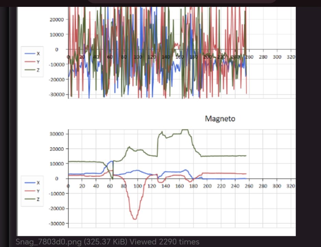Click the 320 label on Magneto x-axis
The image size is (321, 247).
pyautogui.click(x=290, y=186)
